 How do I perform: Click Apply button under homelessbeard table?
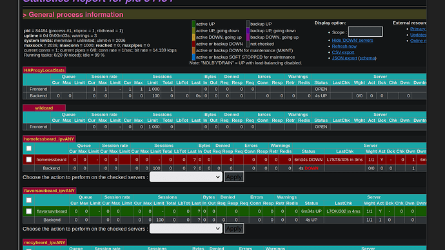coord(234,177)
